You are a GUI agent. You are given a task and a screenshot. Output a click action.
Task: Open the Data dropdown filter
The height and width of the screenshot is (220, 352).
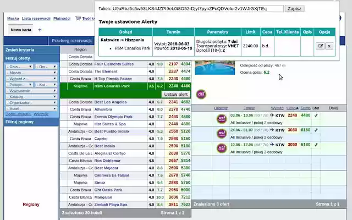19,67
